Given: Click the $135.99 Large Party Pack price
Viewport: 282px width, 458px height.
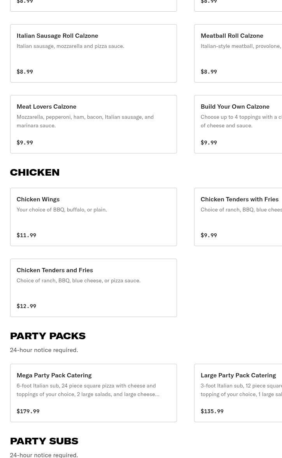Looking at the screenshot, I should click(x=212, y=411).
